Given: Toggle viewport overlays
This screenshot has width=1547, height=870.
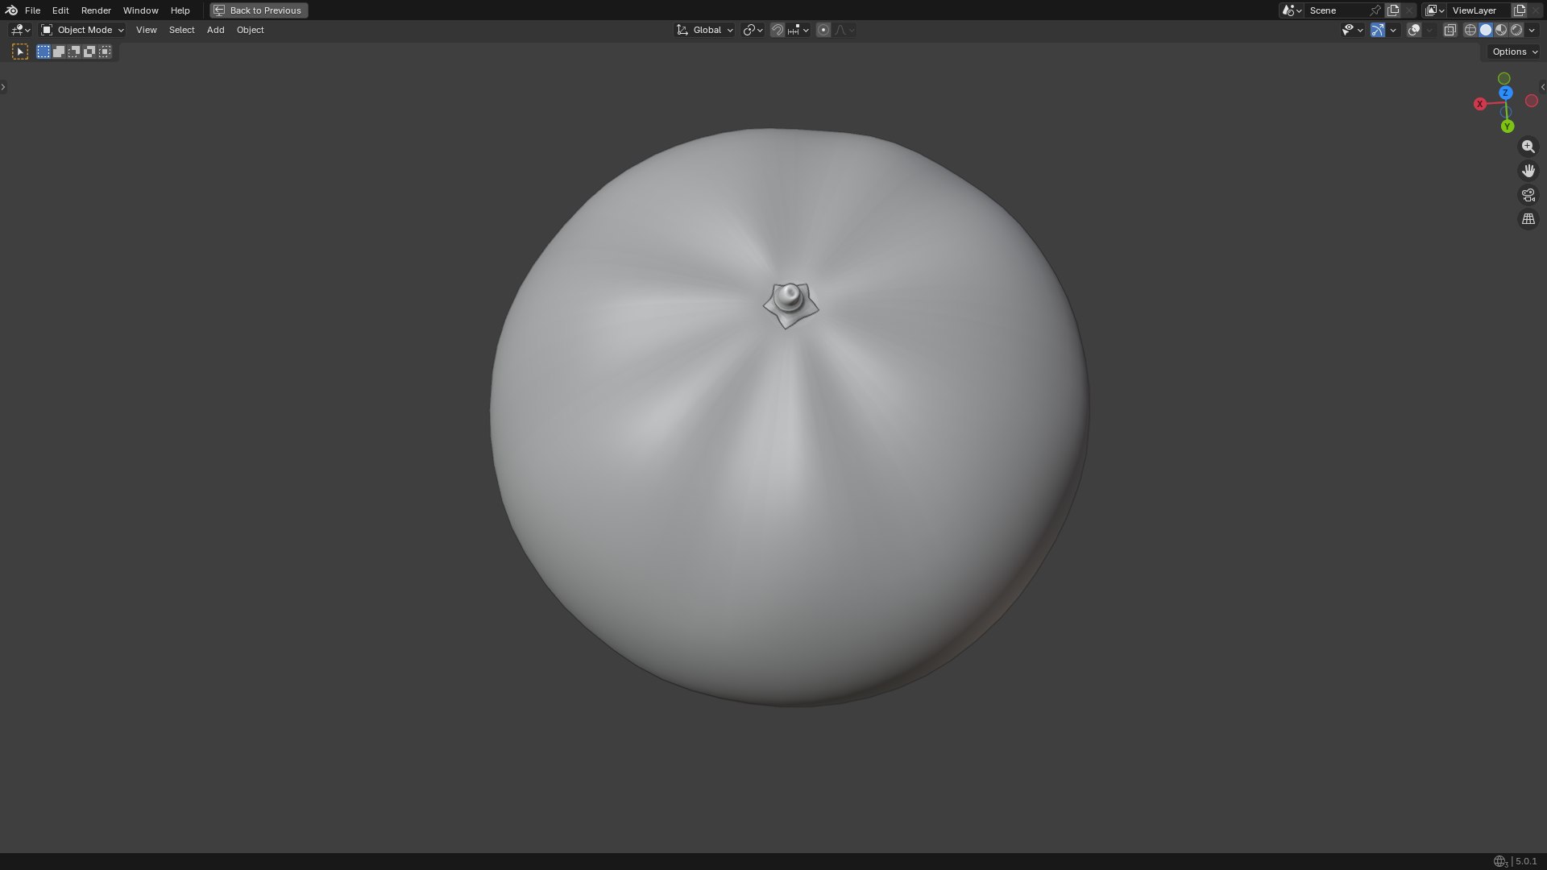Looking at the screenshot, I should click(1414, 30).
